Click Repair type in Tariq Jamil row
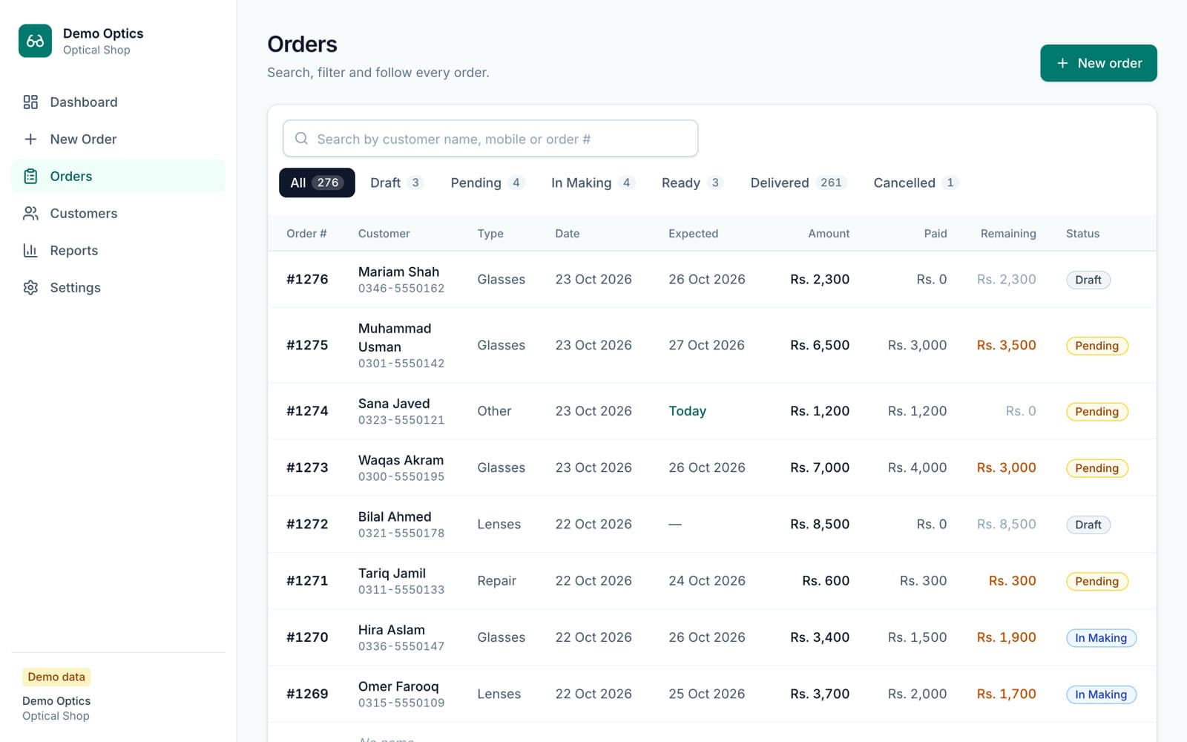The image size is (1187, 742). 496,581
